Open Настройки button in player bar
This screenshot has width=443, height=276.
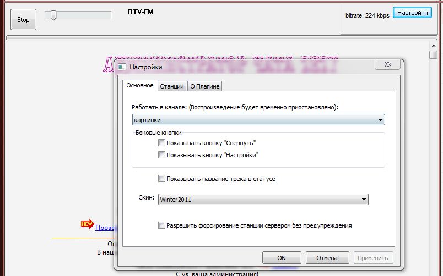(x=412, y=13)
